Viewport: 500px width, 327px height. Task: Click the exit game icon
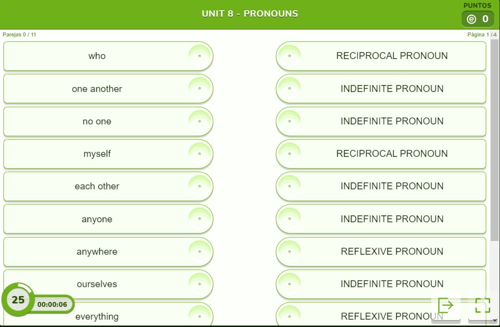pos(445,305)
